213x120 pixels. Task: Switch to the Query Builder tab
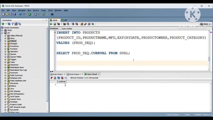(x=67, y=29)
